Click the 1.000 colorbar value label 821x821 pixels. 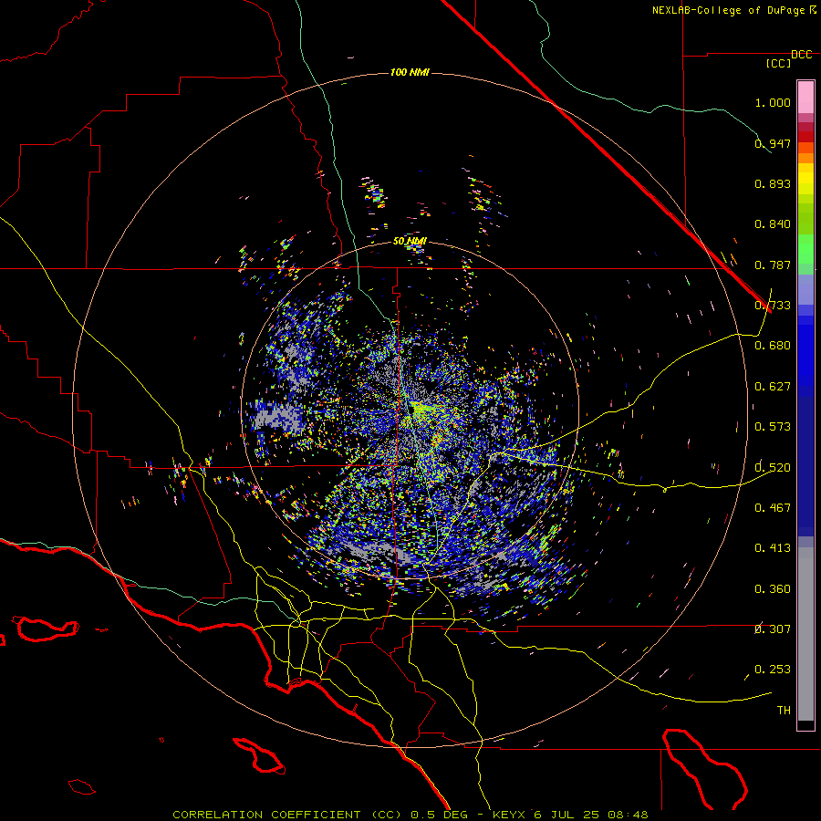pos(773,102)
